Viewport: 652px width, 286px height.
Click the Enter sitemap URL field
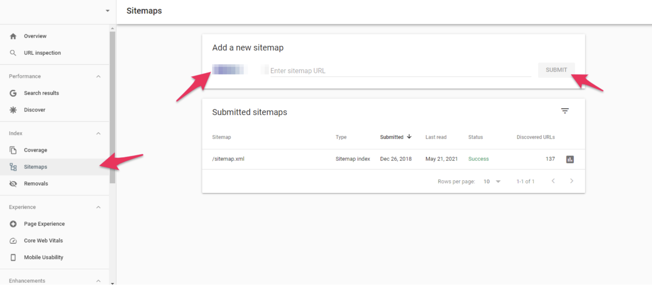tap(400, 71)
